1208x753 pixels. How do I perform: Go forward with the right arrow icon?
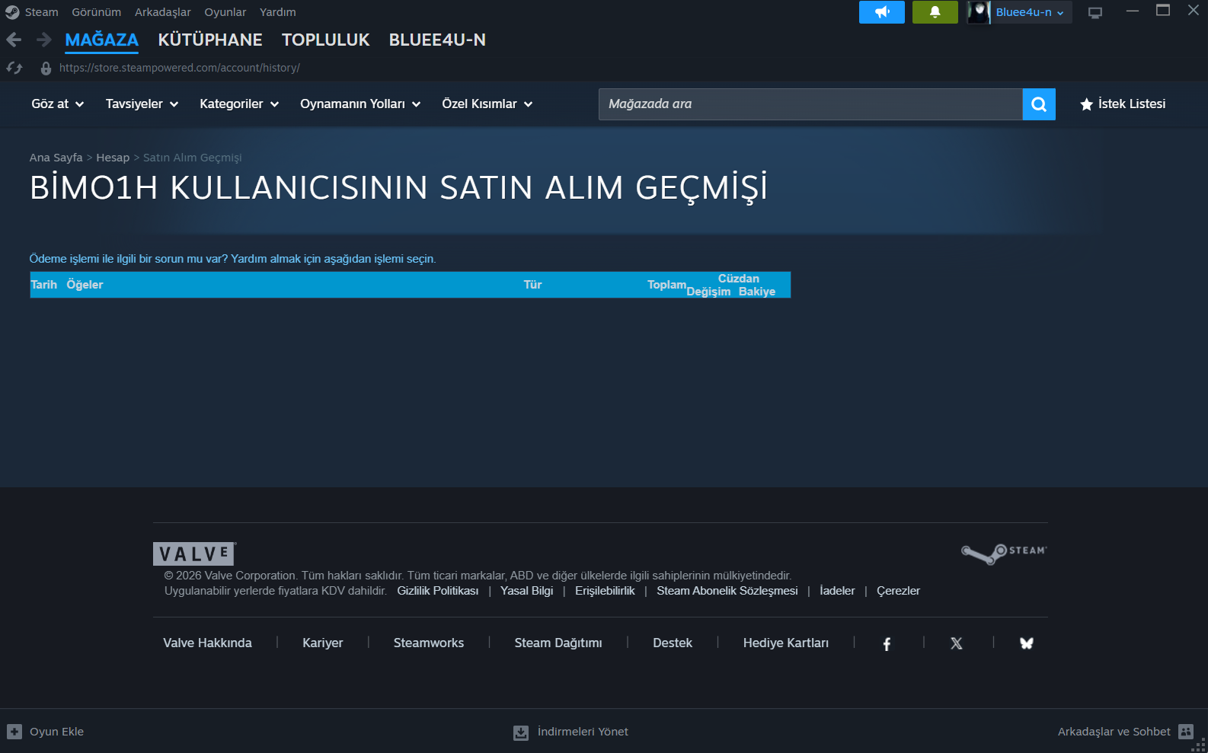(44, 40)
